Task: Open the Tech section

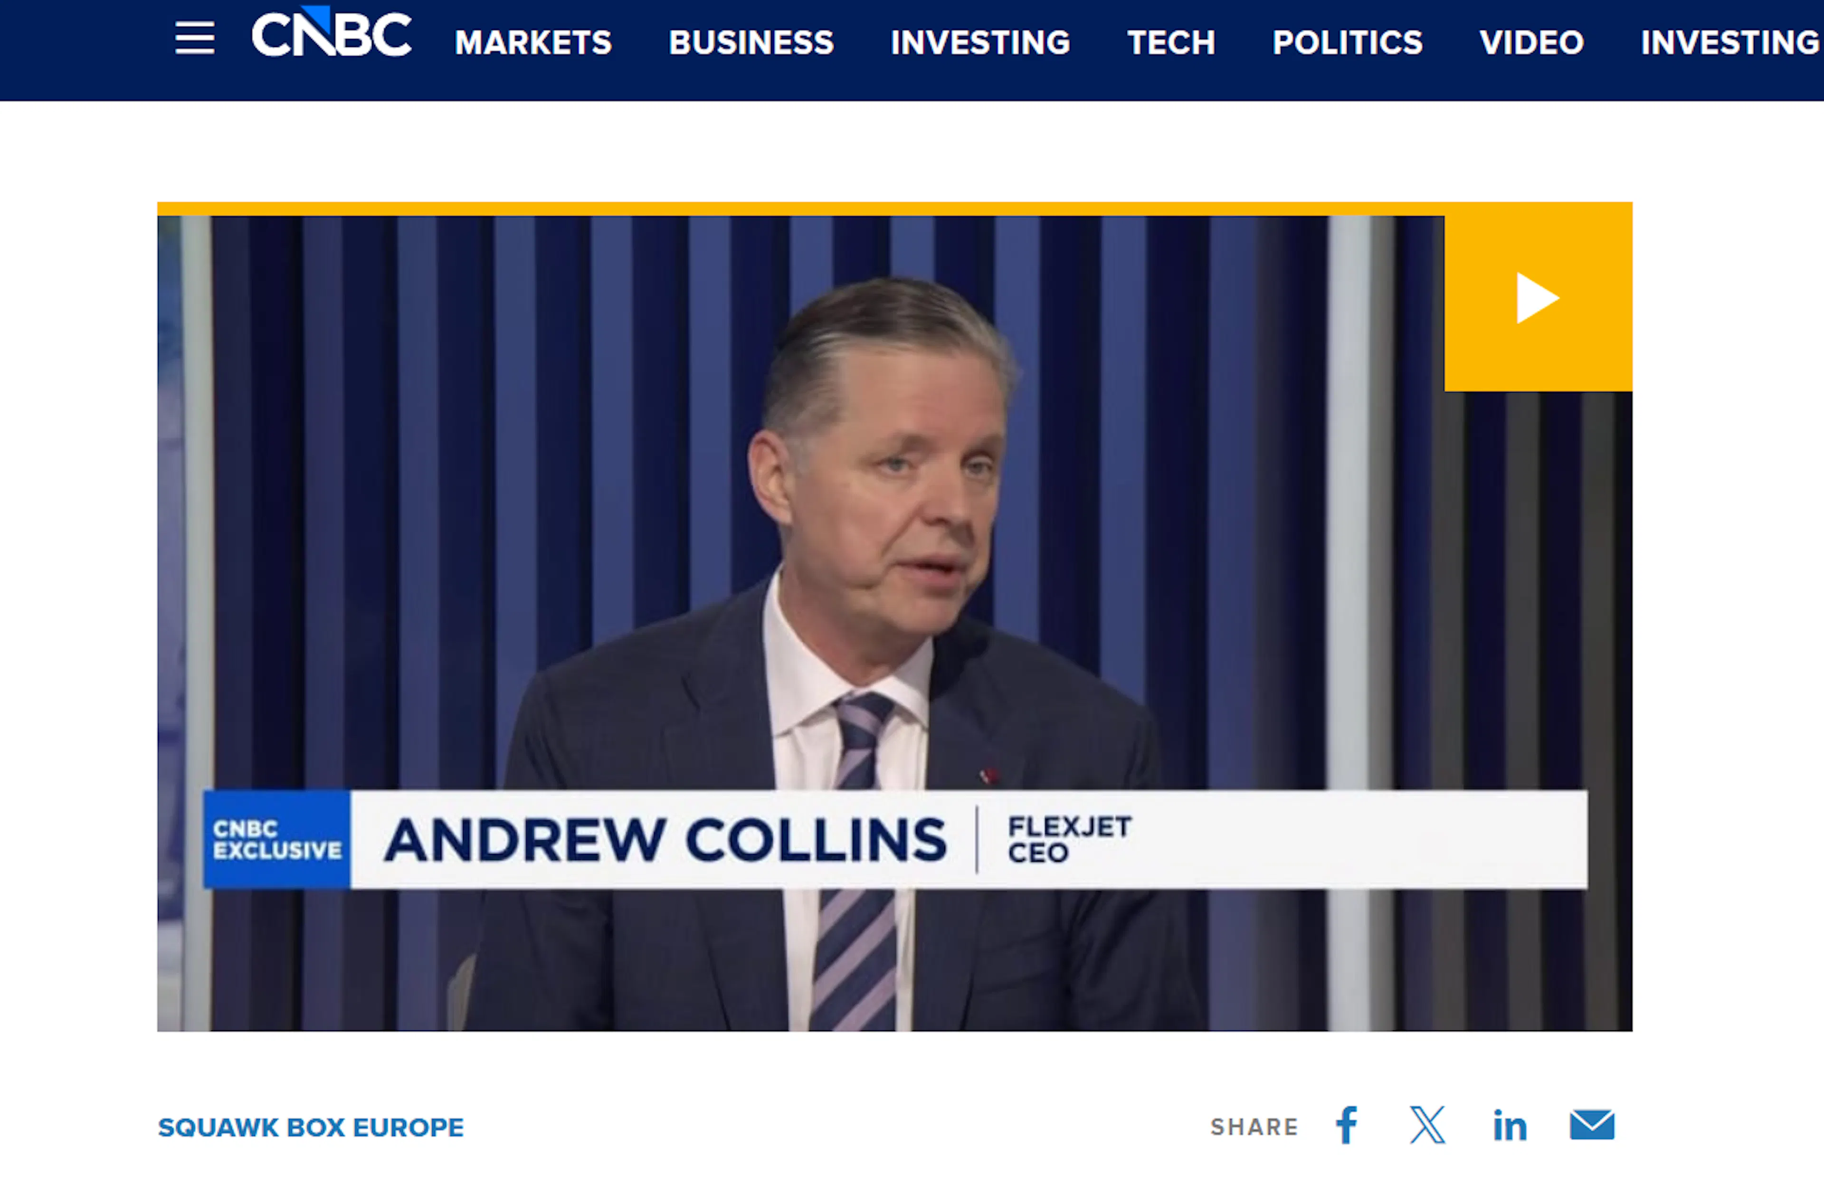Action: click(1171, 42)
